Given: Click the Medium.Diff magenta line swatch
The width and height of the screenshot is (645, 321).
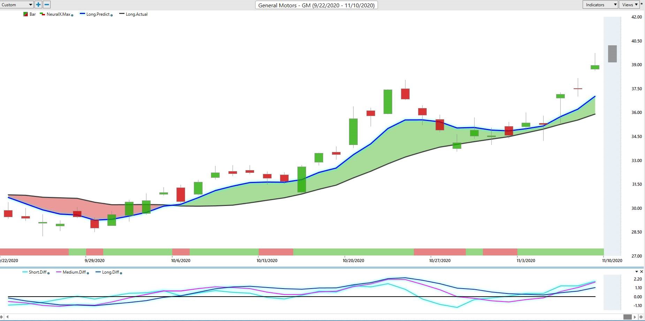Looking at the screenshot, I should pyautogui.click(x=58, y=272).
